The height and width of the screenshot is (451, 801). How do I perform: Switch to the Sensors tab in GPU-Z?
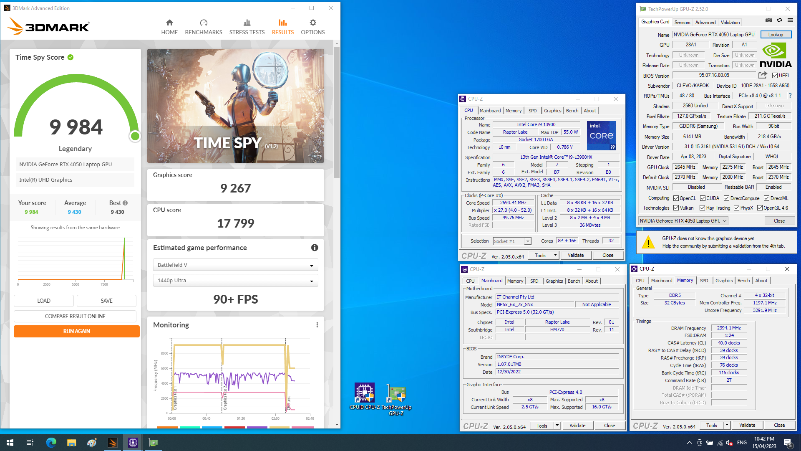click(682, 23)
